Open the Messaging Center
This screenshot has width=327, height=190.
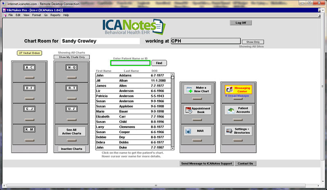238,89
